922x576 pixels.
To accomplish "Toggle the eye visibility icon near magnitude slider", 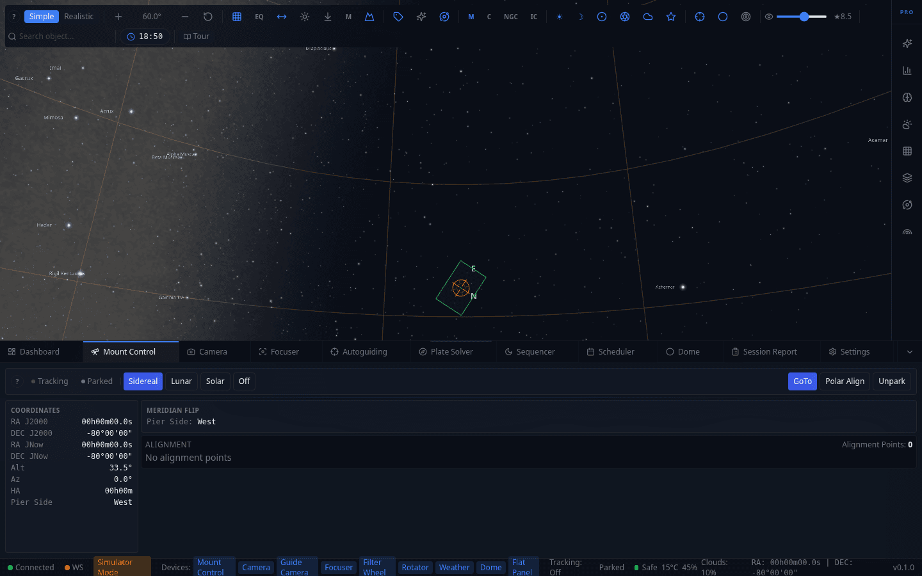I will 769,17.
